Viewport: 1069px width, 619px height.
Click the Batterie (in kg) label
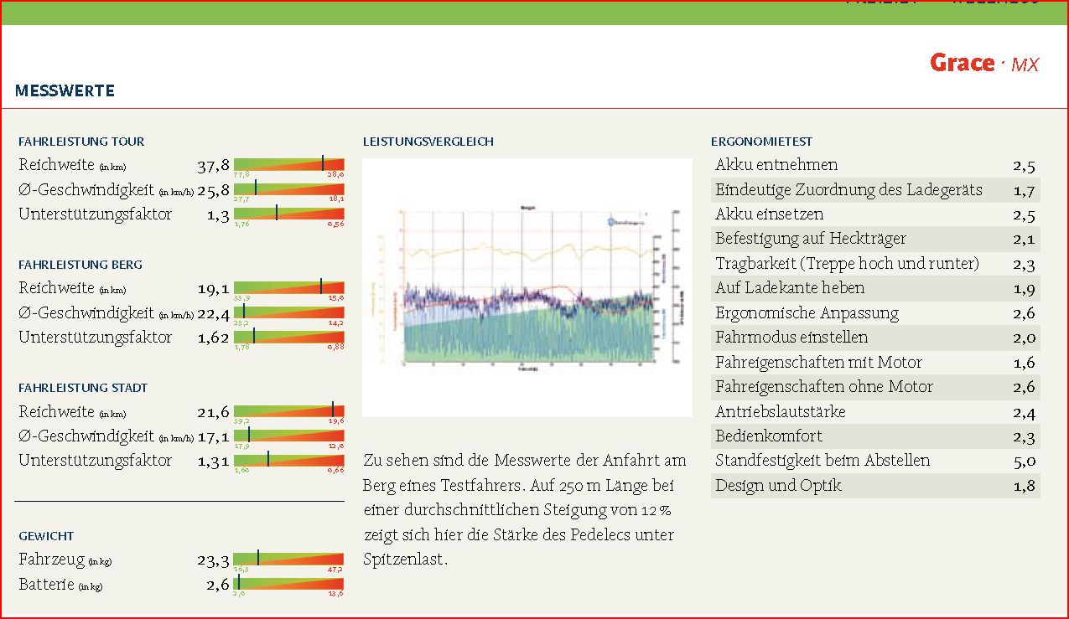pos(60,585)
